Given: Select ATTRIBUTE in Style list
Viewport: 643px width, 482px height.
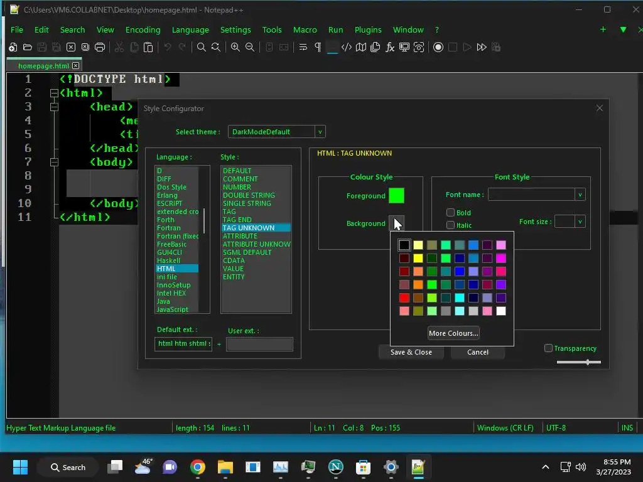Looking at the screenshot, I should tap(240, 236).
